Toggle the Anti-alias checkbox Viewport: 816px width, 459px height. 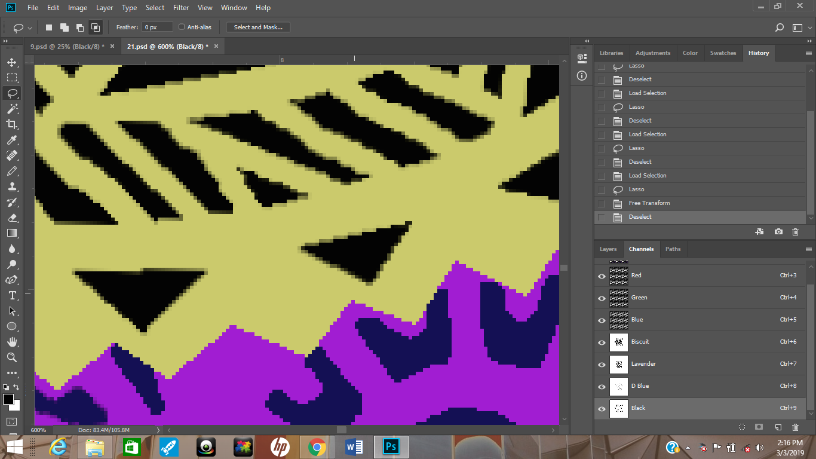pos(182,27)
